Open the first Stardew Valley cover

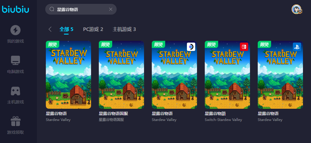(68, 75)
